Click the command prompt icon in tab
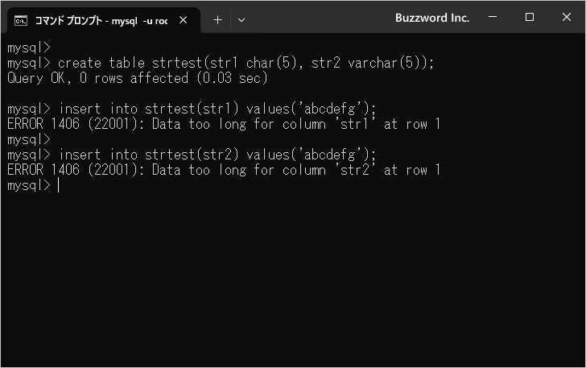 point(21,21)
